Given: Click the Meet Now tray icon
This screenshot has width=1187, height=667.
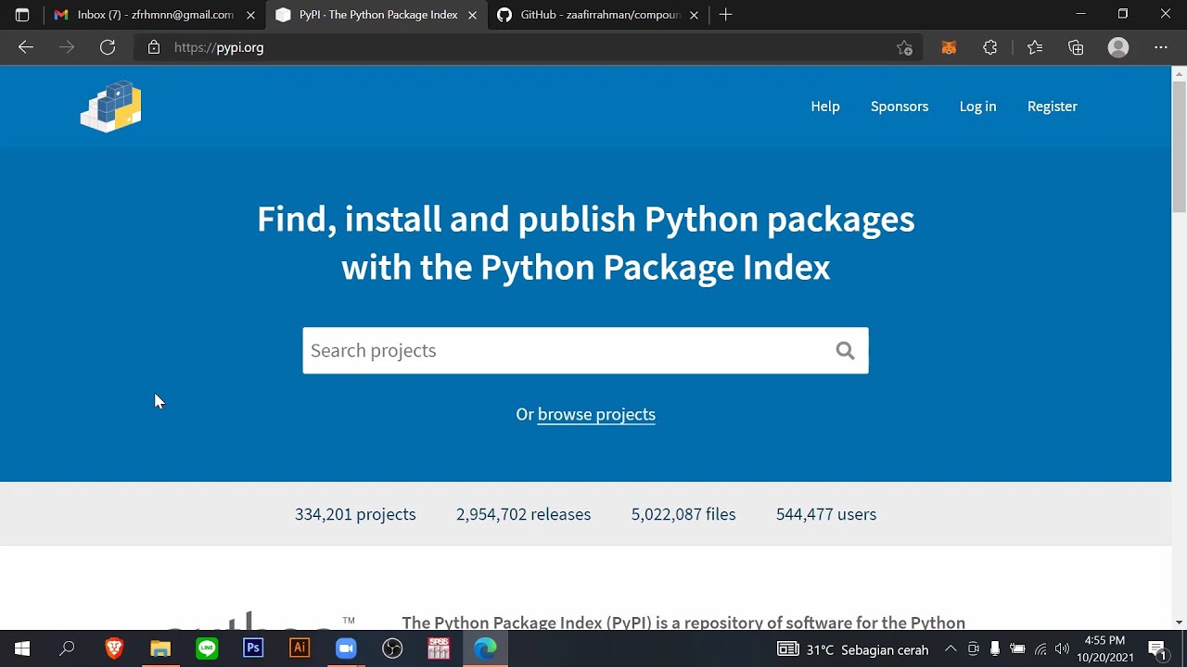Looking at the screenshot, I should 973,649.
